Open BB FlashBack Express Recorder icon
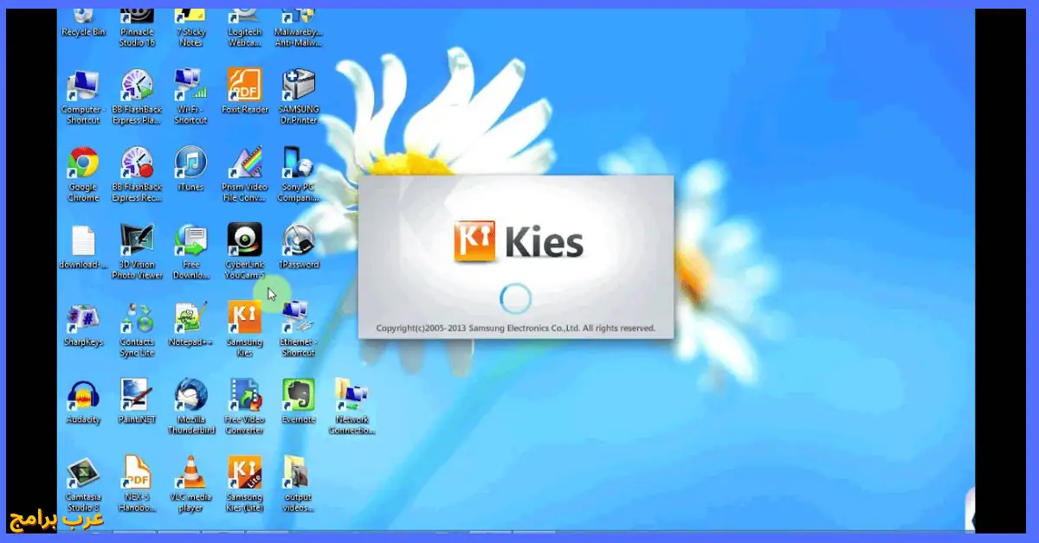 137,175
